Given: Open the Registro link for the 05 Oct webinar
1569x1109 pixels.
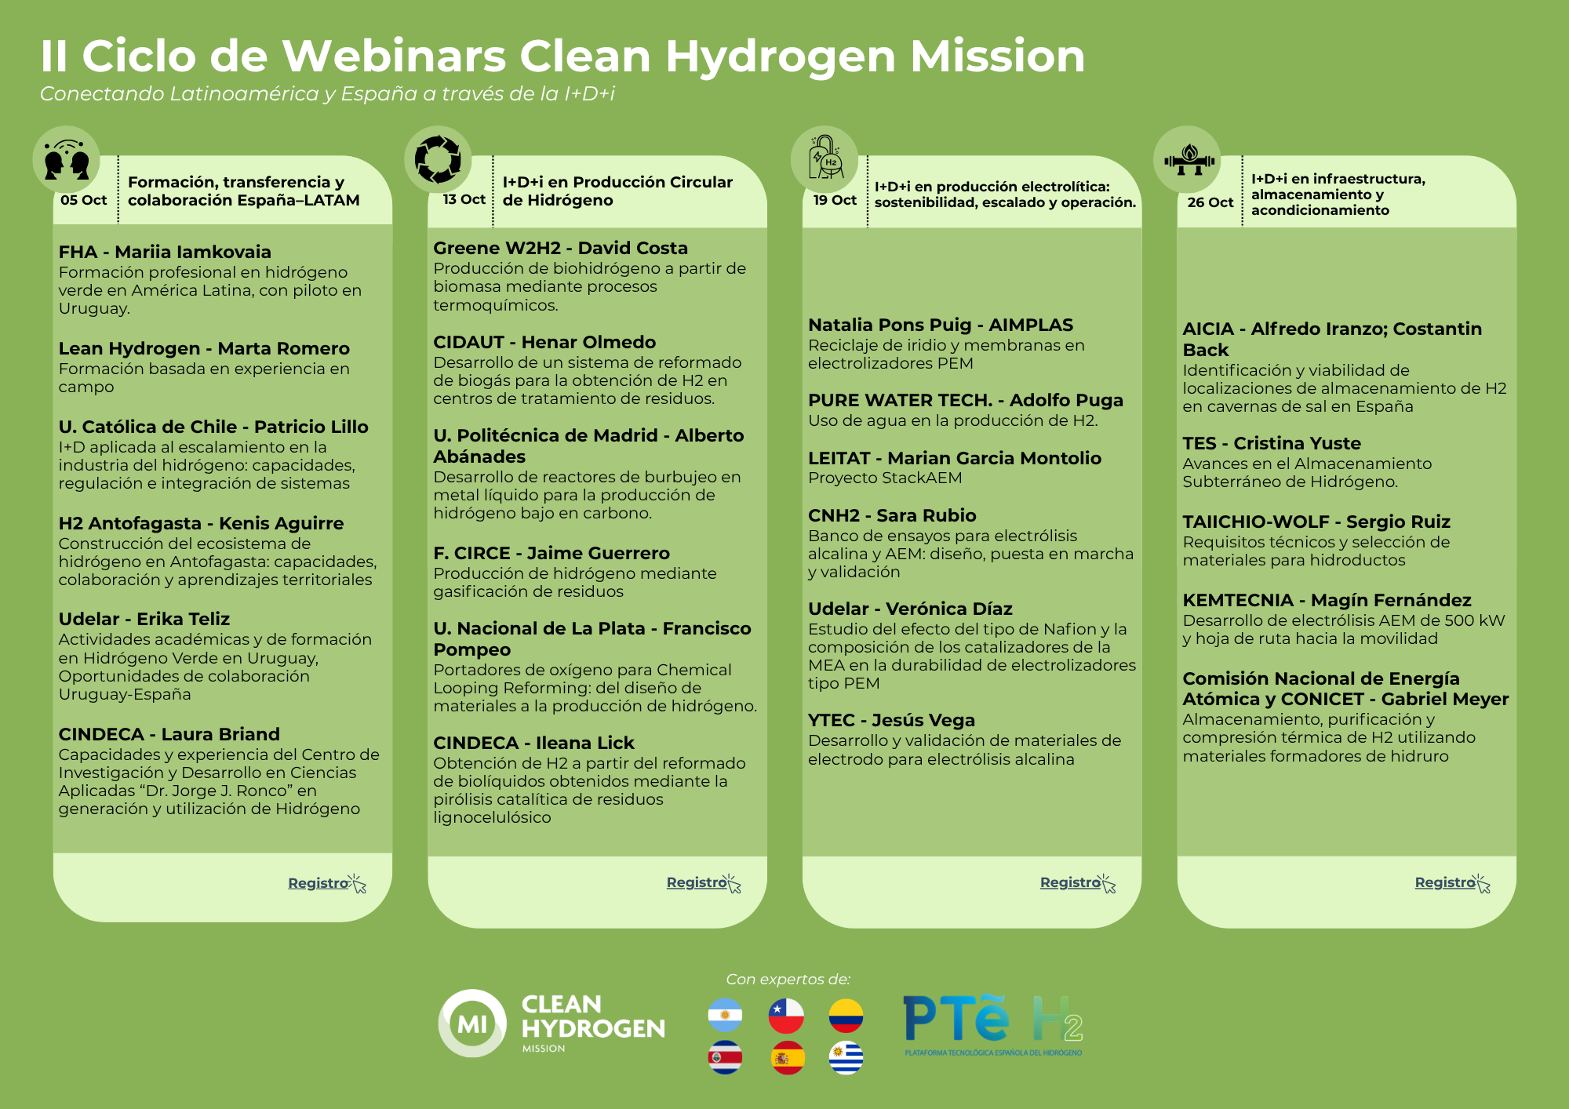Looking at the screenshot, I should [319, 883].
